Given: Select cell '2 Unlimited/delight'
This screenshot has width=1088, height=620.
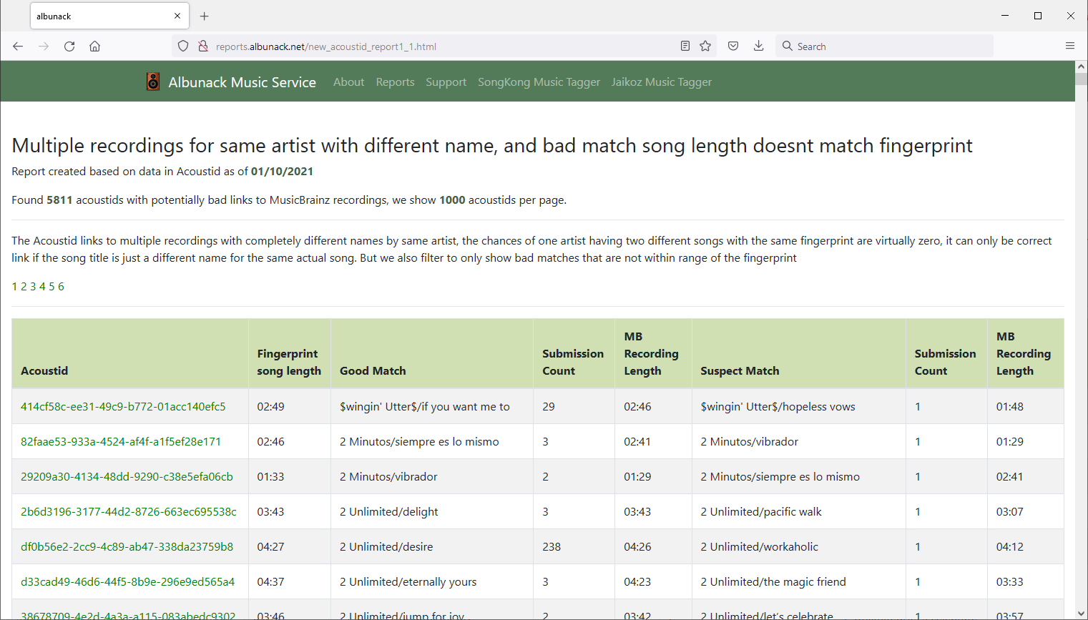Looking at the screenshot, I should click(432, 511).
